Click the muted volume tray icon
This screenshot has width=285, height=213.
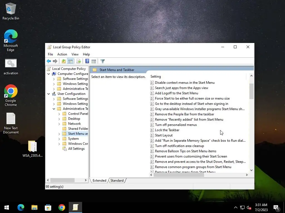249,207
